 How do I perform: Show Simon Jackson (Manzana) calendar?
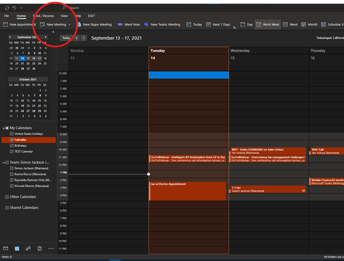[x=12, y=168]
